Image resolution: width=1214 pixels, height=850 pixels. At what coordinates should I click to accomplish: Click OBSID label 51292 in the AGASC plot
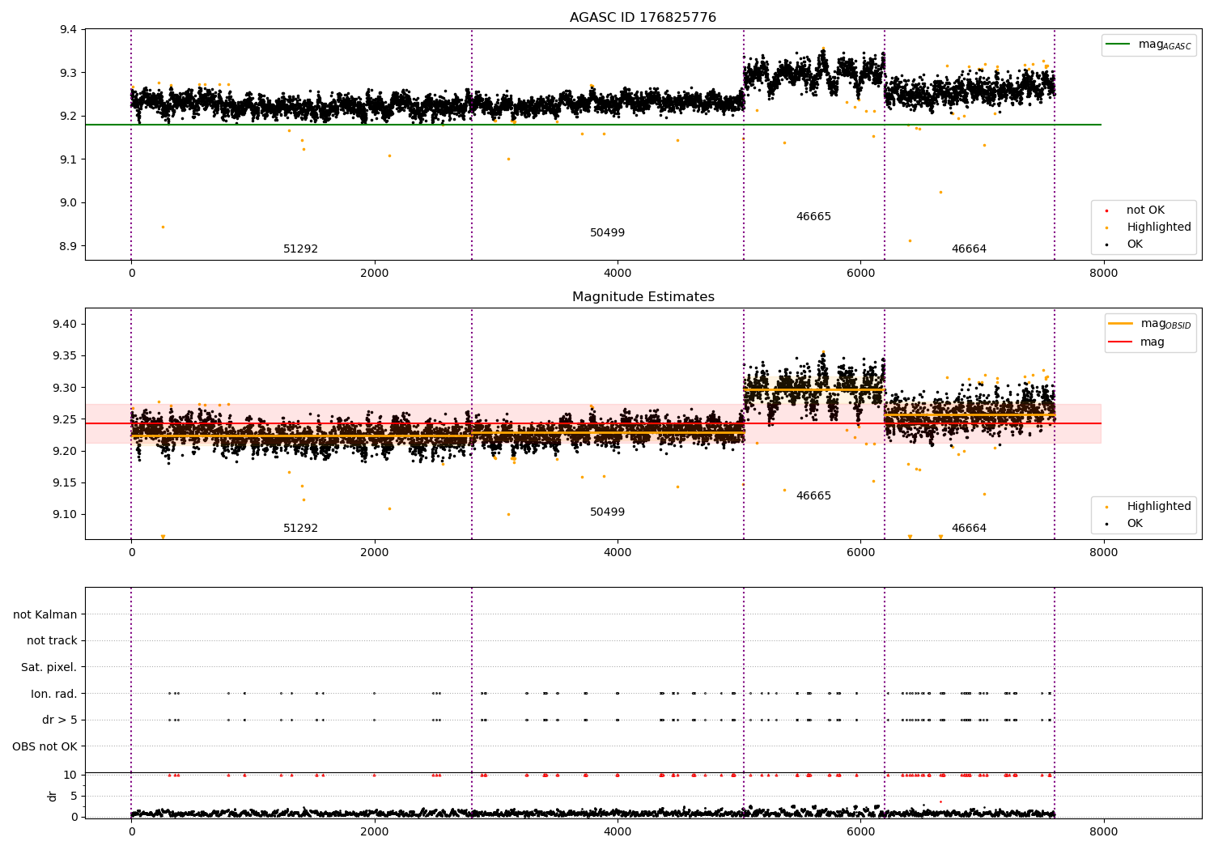point(300,249)
